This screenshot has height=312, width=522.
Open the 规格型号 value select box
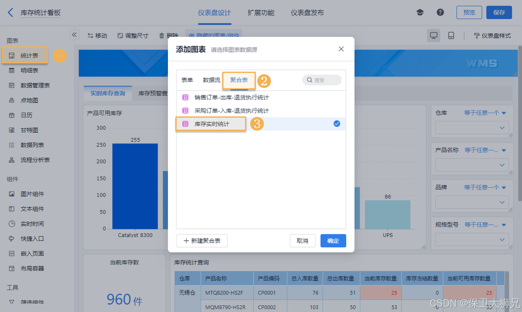click(472, 240)
